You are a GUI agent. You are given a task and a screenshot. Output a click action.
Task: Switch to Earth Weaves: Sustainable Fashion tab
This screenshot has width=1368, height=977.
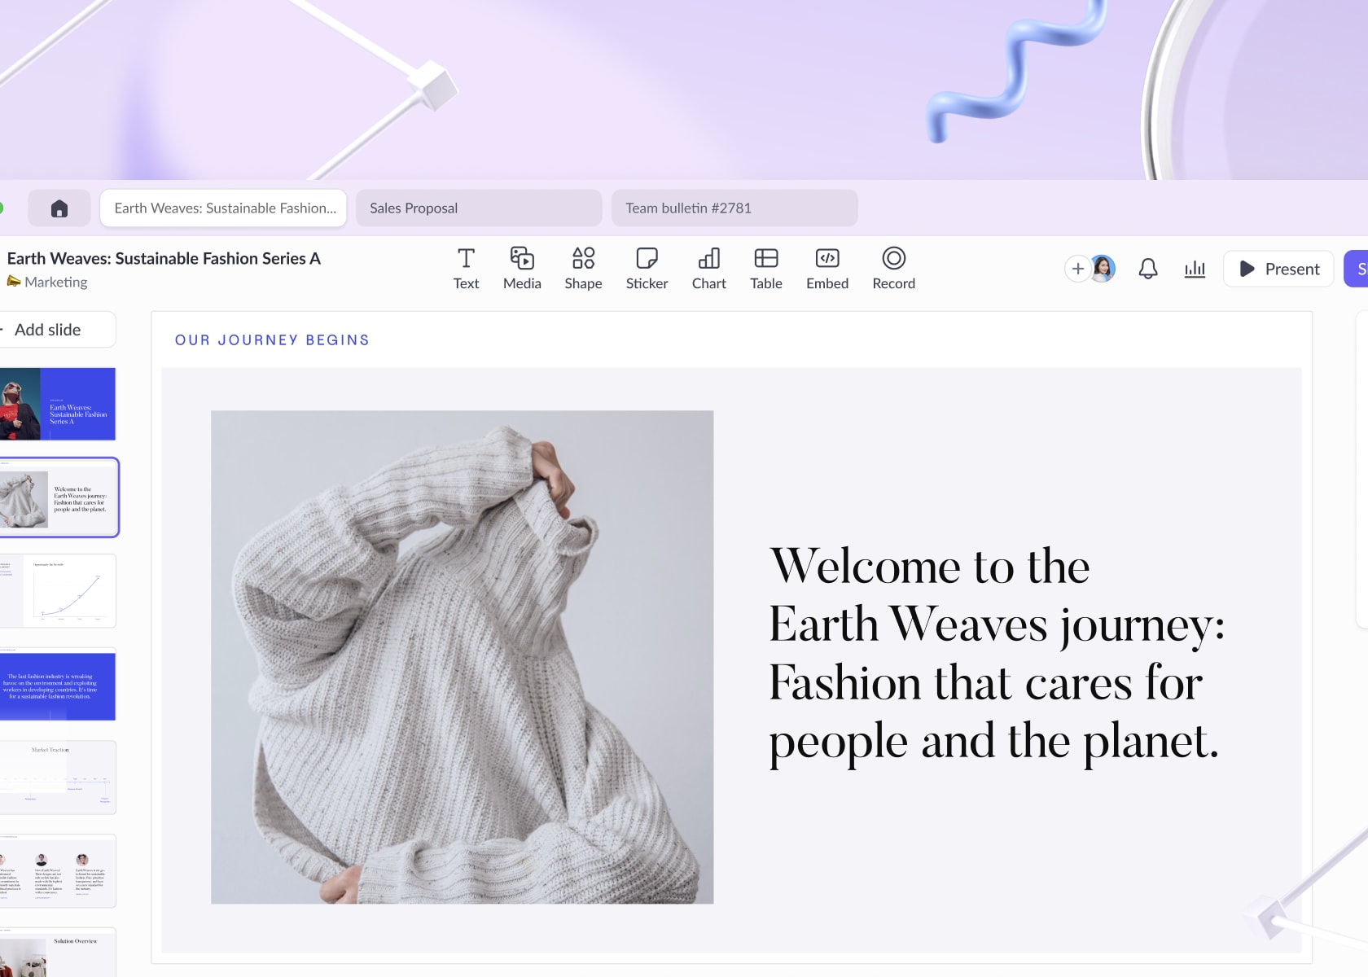pyautogui.click(x=224, y=208)
